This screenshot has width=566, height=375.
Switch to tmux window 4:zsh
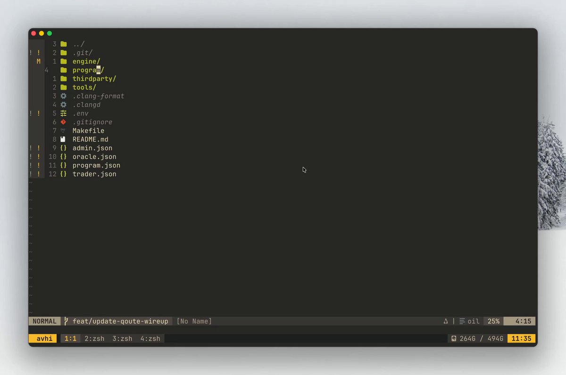coord(150,339)
